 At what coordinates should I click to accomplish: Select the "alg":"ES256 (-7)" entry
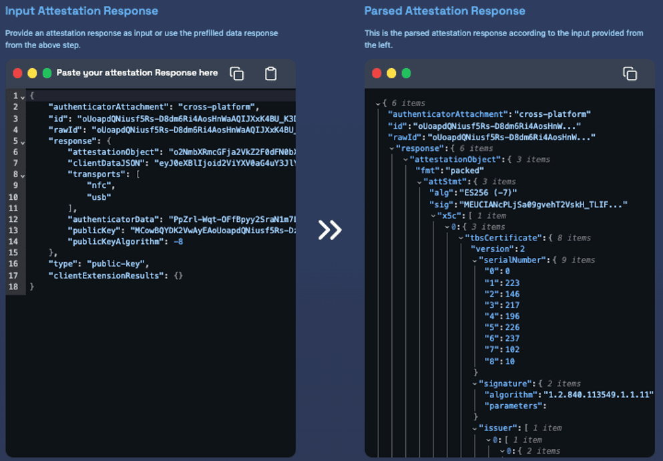pos(473,193)
